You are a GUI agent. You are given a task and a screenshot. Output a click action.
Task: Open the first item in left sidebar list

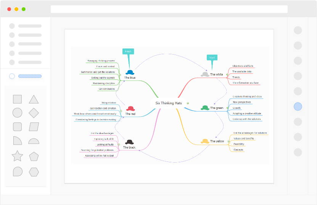coord(26,26)
